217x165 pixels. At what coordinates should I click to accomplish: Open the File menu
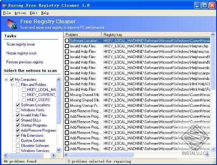click(x=7, y=13)
